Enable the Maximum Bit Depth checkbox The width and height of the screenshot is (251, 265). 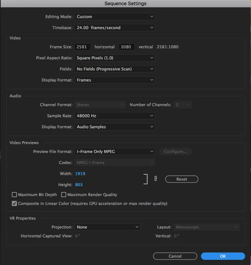pyautogui.click(x=14, y=195)
